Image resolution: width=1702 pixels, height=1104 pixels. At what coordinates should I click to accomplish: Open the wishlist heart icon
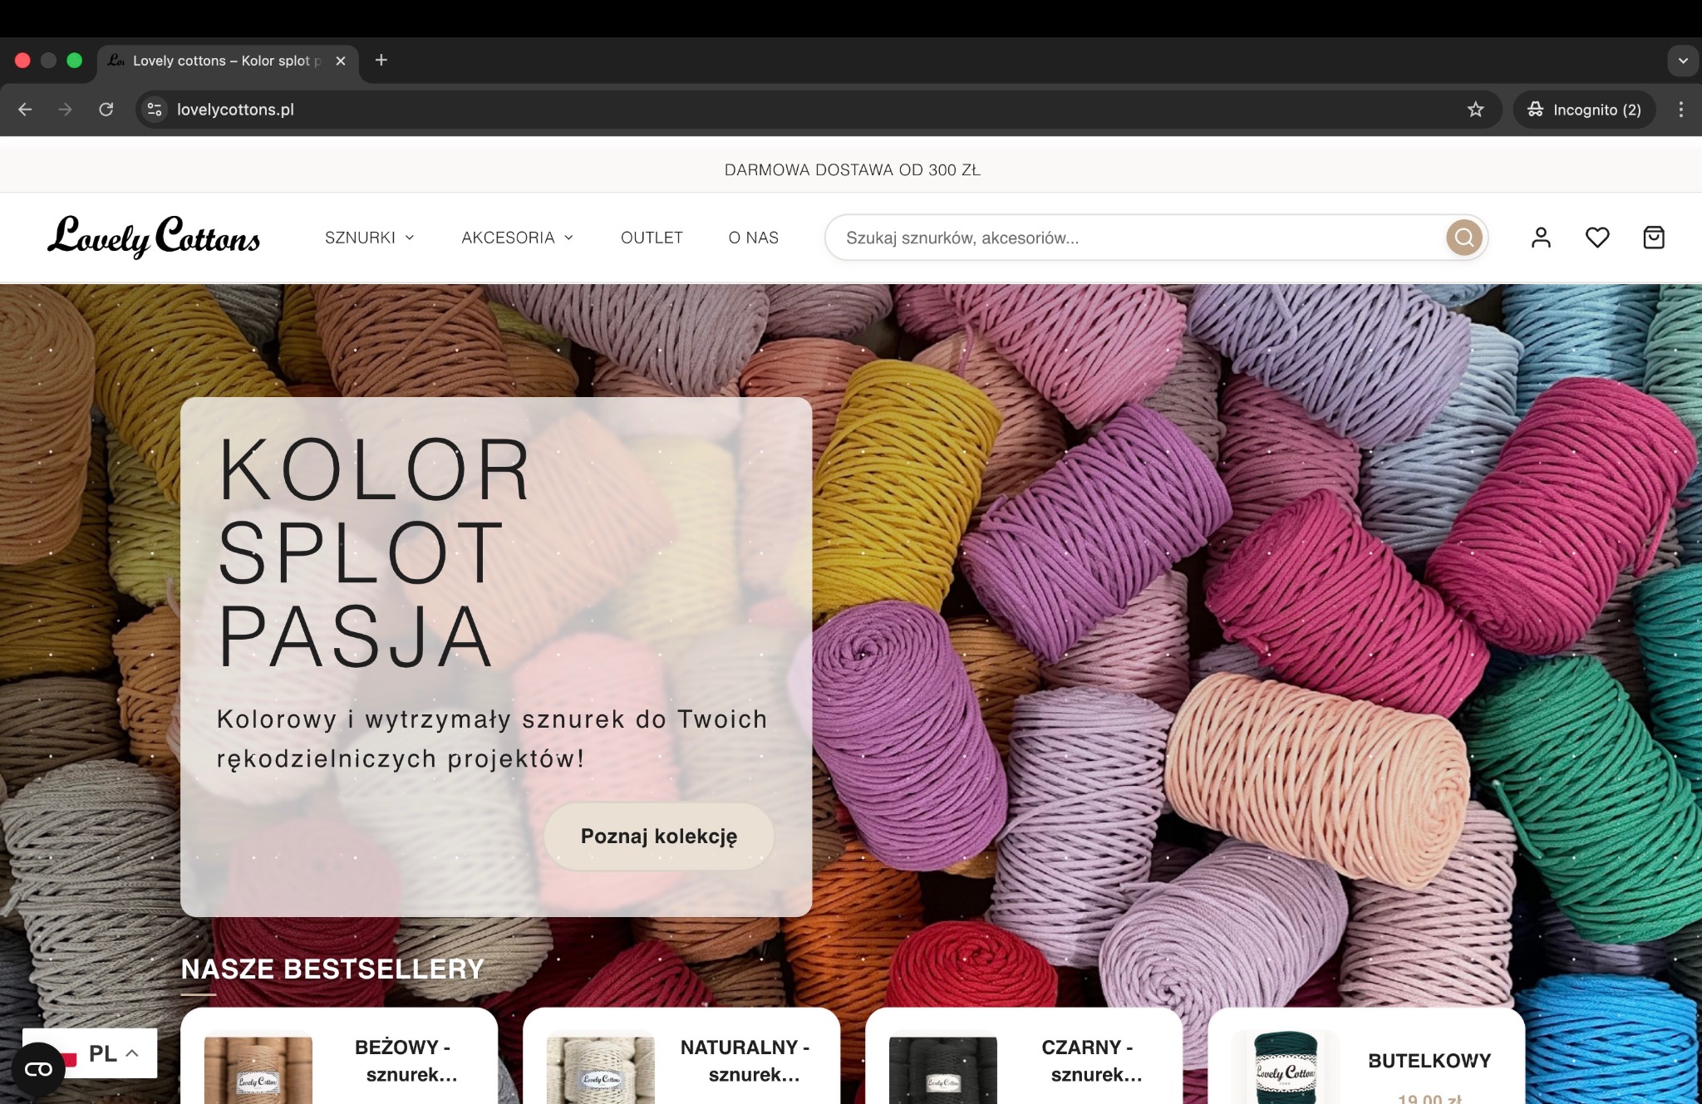(1597, 238)
